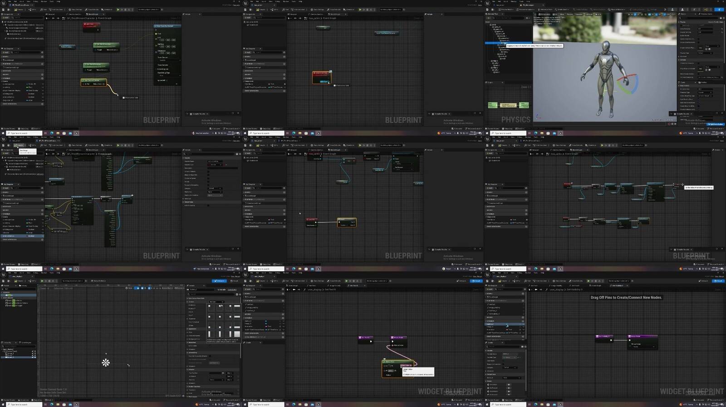Open Output Log in top-left editor status bar
726x407 pixels.
(24, 129)
